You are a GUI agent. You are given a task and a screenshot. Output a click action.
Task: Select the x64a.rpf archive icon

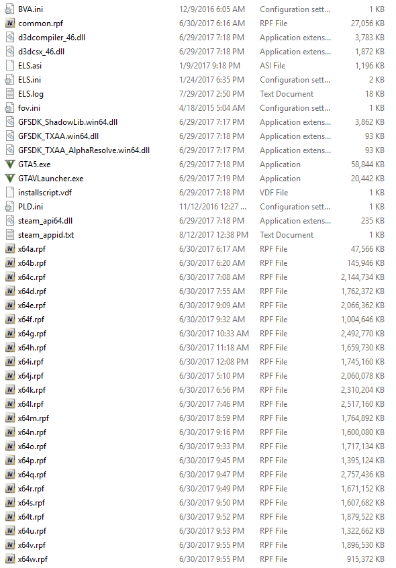coord(10,249)
